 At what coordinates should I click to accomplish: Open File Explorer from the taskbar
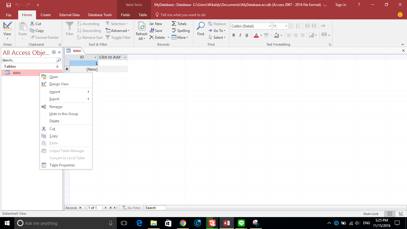pos(154,223)
